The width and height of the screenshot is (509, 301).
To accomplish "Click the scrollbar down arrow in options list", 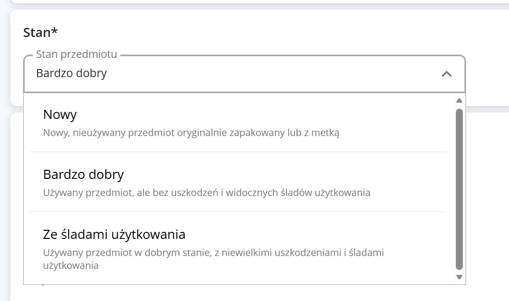I will 459,277.
